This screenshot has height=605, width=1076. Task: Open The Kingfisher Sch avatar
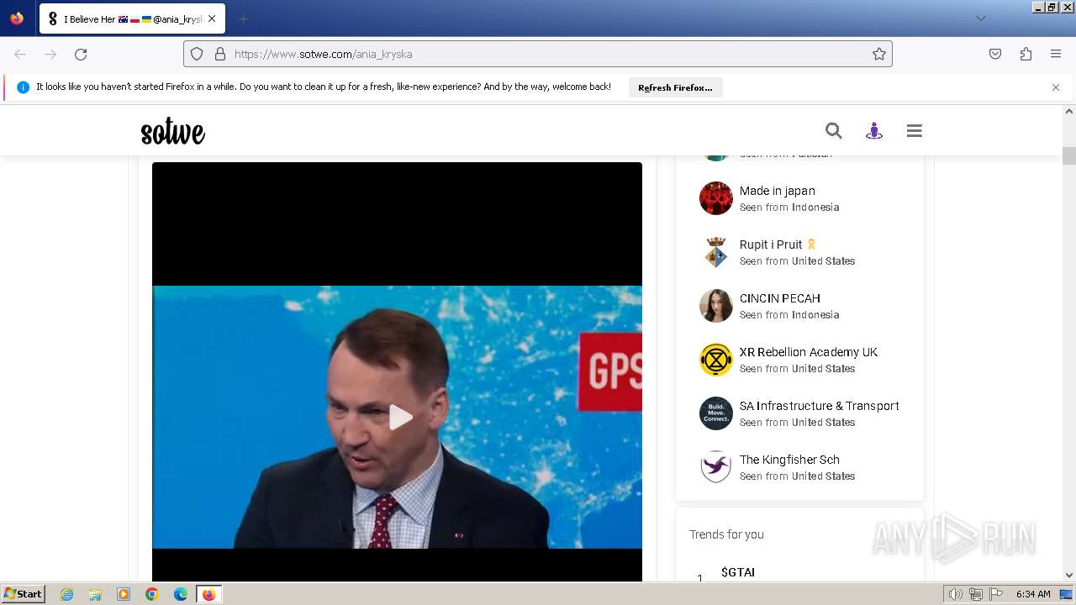coord(716,467)
